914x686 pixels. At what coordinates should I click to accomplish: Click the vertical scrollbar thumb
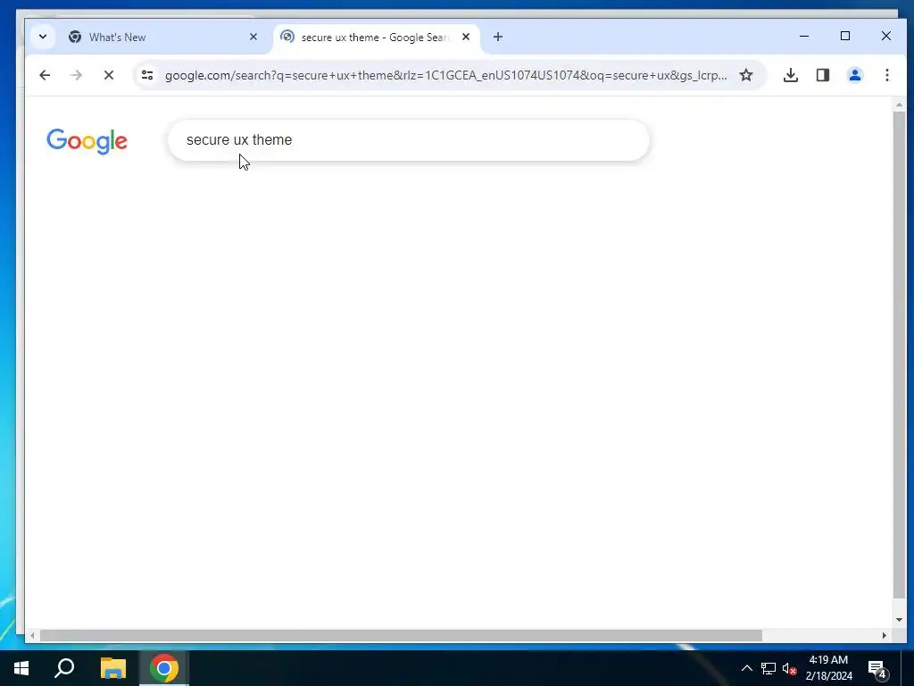tap(899, 355)
